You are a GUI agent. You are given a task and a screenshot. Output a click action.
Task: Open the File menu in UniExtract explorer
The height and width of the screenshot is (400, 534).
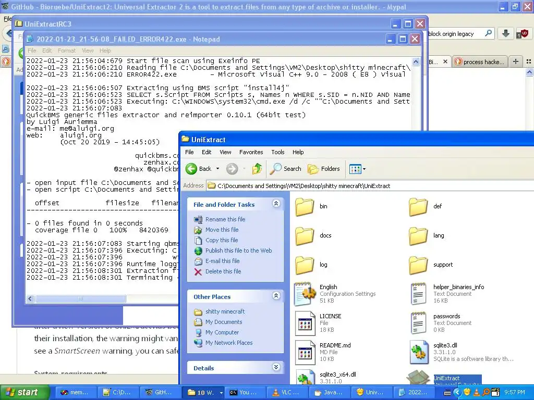(189, 152)
